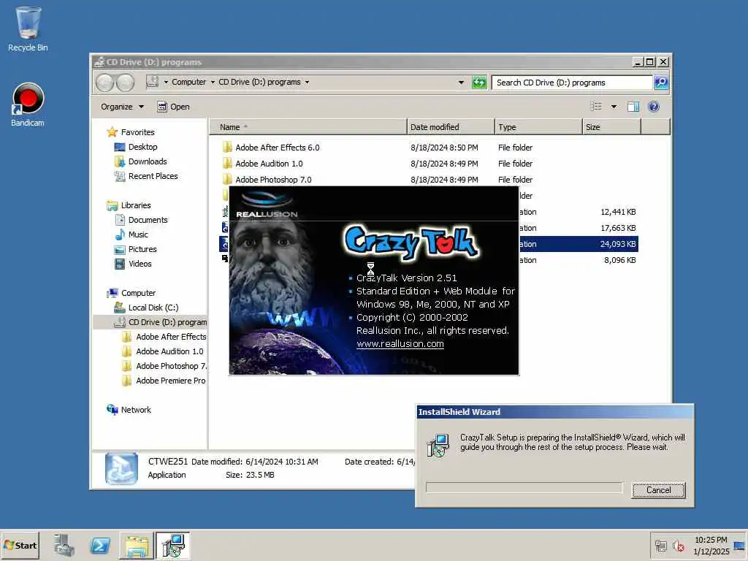The width and height of the screenshot is (748, 561).
Task: Select Documents under Libraries
Action: 148,220
